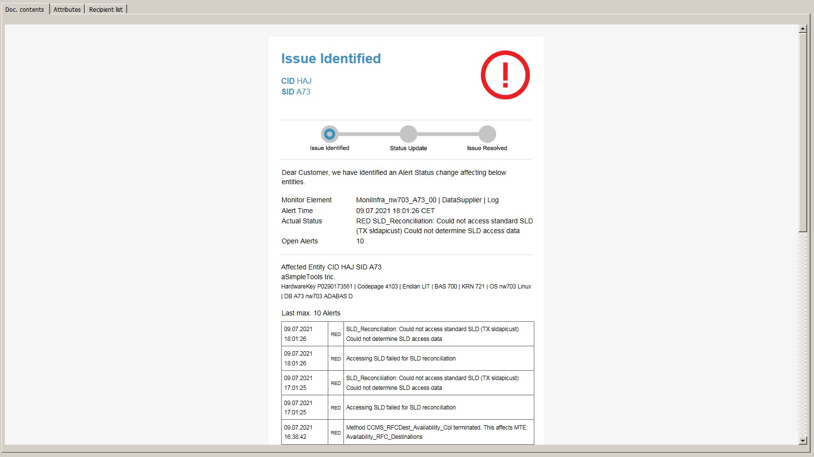This screenshot has height=457, width=814.
Task: Click the Affected Entity CID HAJ SID A73 line
Action: [331, 267]
